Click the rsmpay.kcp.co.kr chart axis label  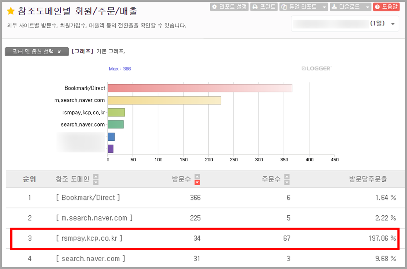point(84,113)
